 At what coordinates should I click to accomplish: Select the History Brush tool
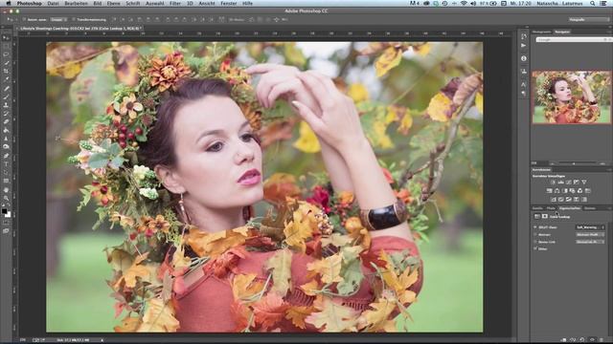(6, 114)
